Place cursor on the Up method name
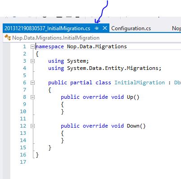This screenshot has width=181, height=179. pyautogui.click(x=130, y=97)
